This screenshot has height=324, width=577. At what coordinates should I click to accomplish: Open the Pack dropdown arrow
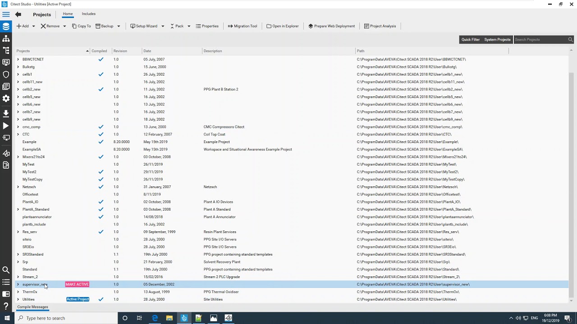pos(189,26)
